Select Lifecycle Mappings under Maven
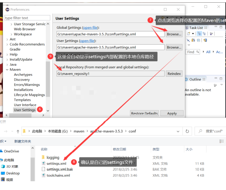The width and height of the screenshot is (226, 190). coord(29,95)
